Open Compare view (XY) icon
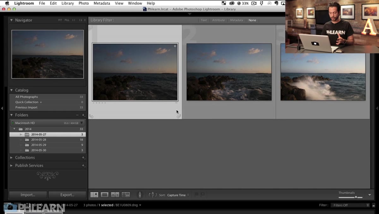The height and width of the screenshot is (214, 379). tap(115, 195)
